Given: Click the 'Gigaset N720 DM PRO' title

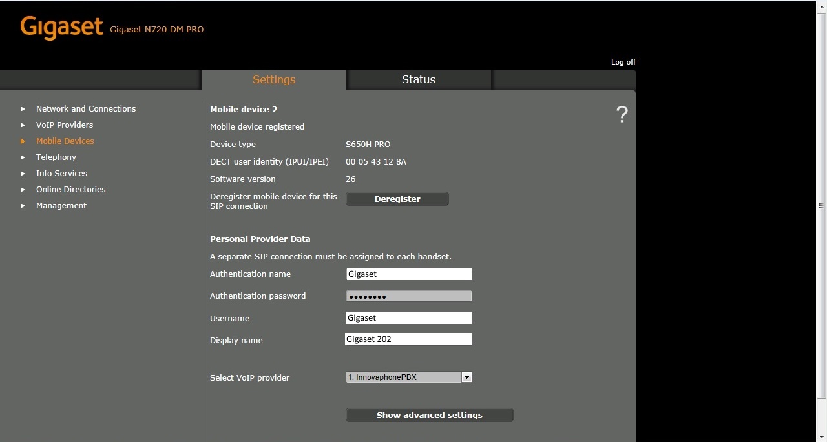Looking at the screenshot, I should [157, 30].
